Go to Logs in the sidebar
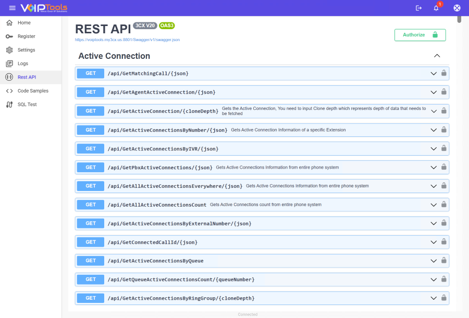This screenshot has height=318, width=469. coord(23,63)
